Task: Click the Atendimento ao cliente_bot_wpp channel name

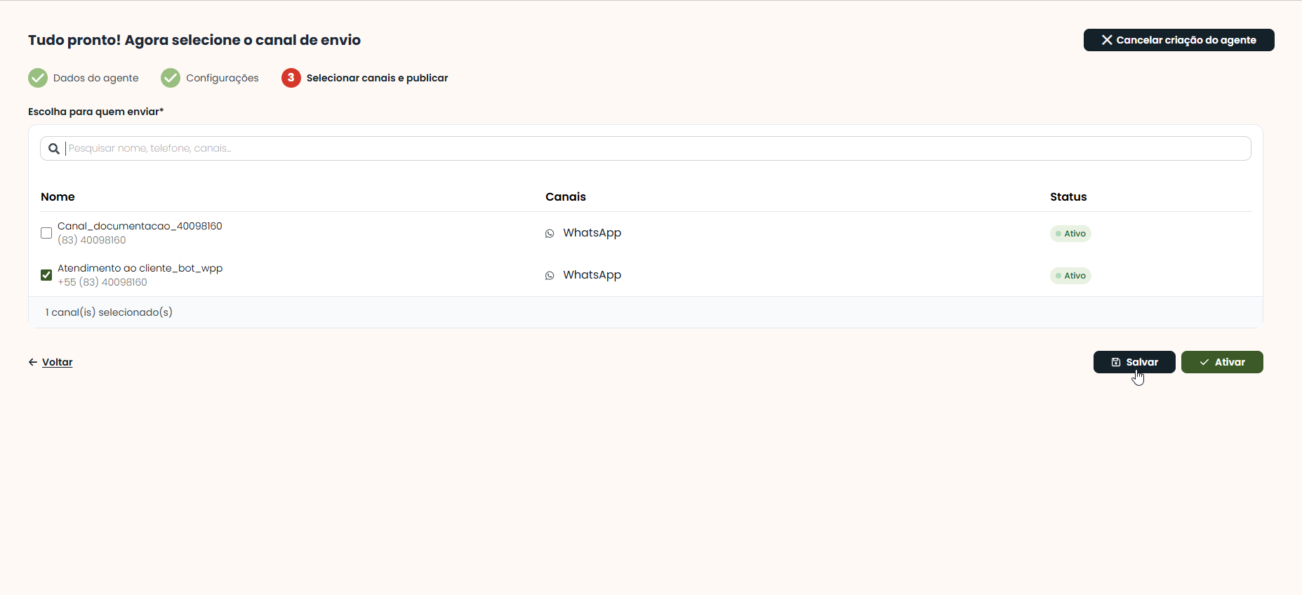Action: 140,268
